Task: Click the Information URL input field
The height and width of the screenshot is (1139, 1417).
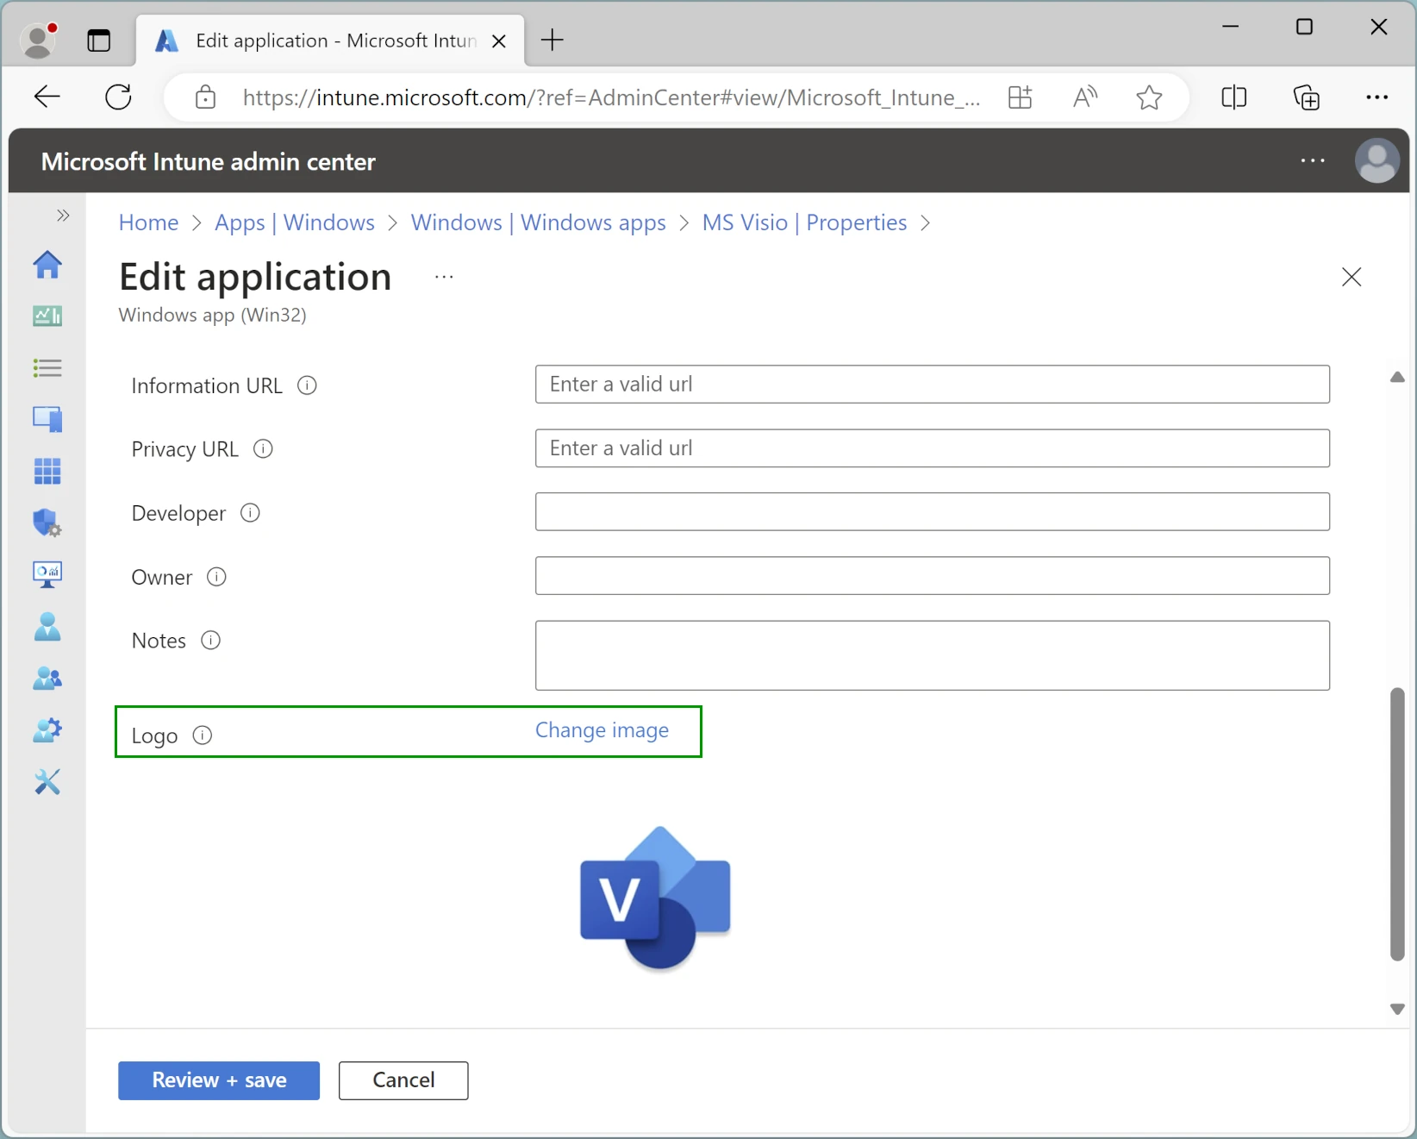Action: click(933, 384)
